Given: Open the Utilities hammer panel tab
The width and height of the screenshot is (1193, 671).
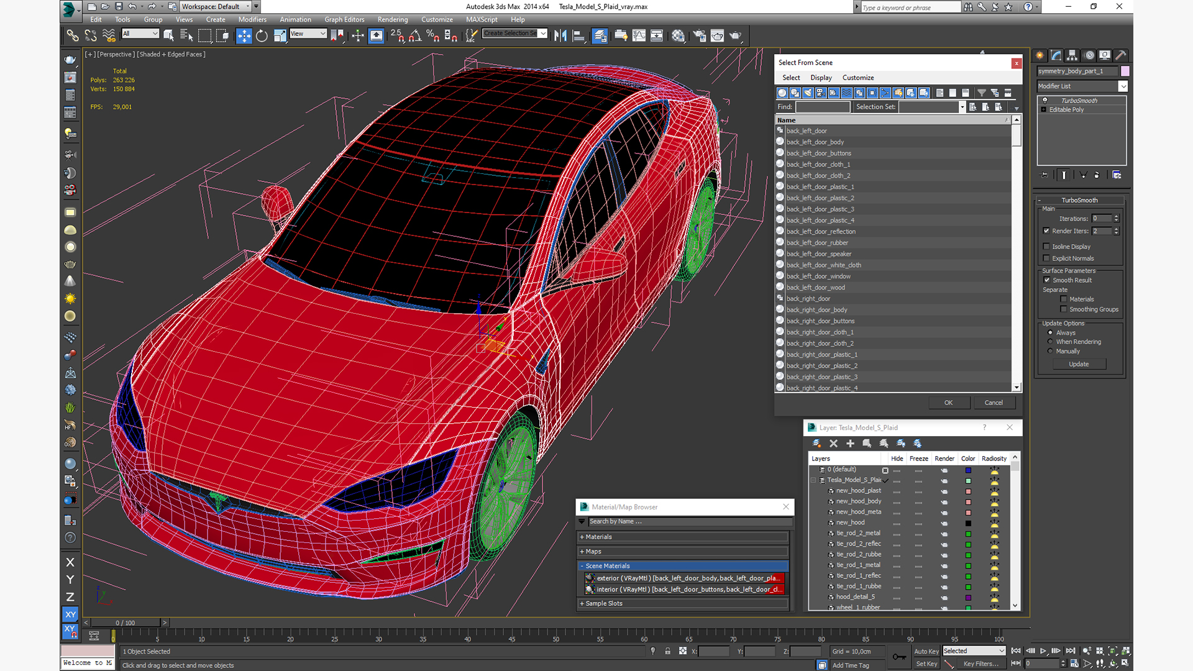Looking at the screenshot, I should click(x=1121, y=55).
